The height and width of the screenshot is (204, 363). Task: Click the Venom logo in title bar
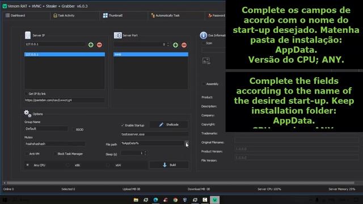[5, 6]
